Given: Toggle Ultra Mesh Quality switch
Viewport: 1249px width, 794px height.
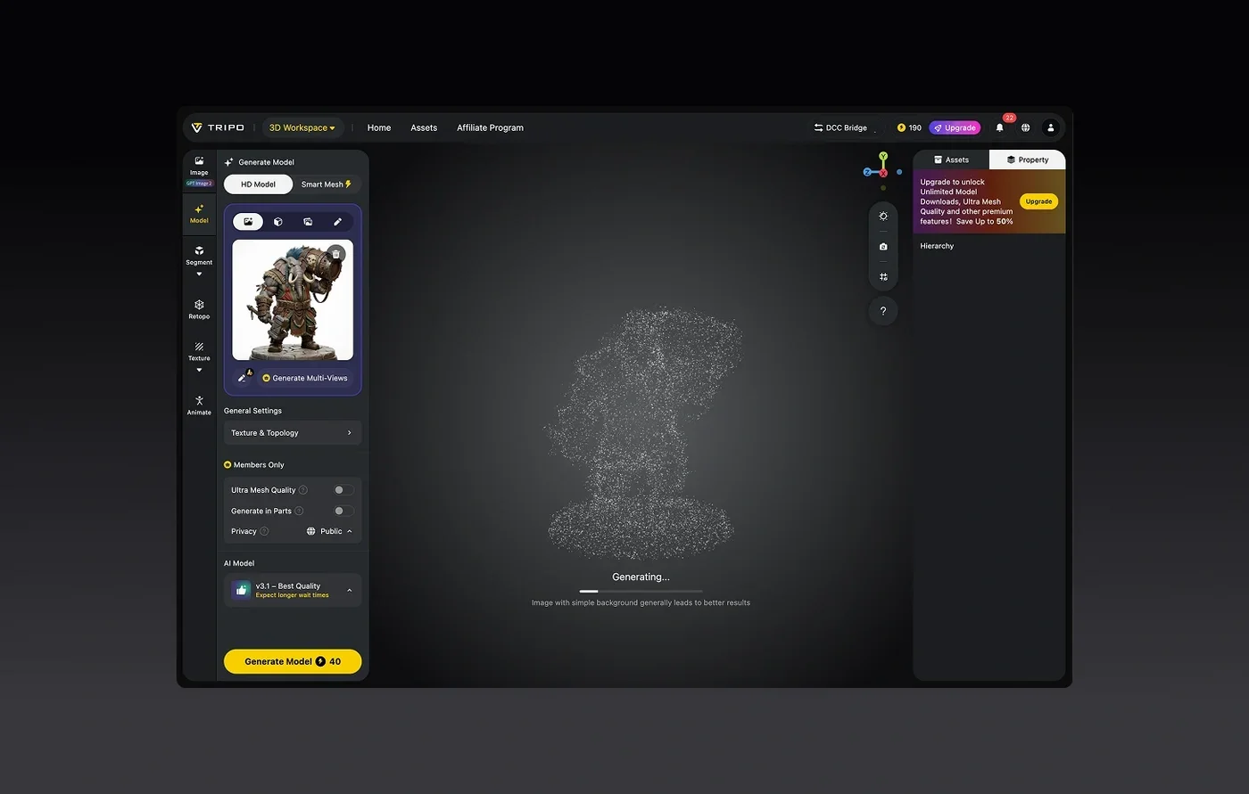Looking at the screenshot, I should point(343,490).
